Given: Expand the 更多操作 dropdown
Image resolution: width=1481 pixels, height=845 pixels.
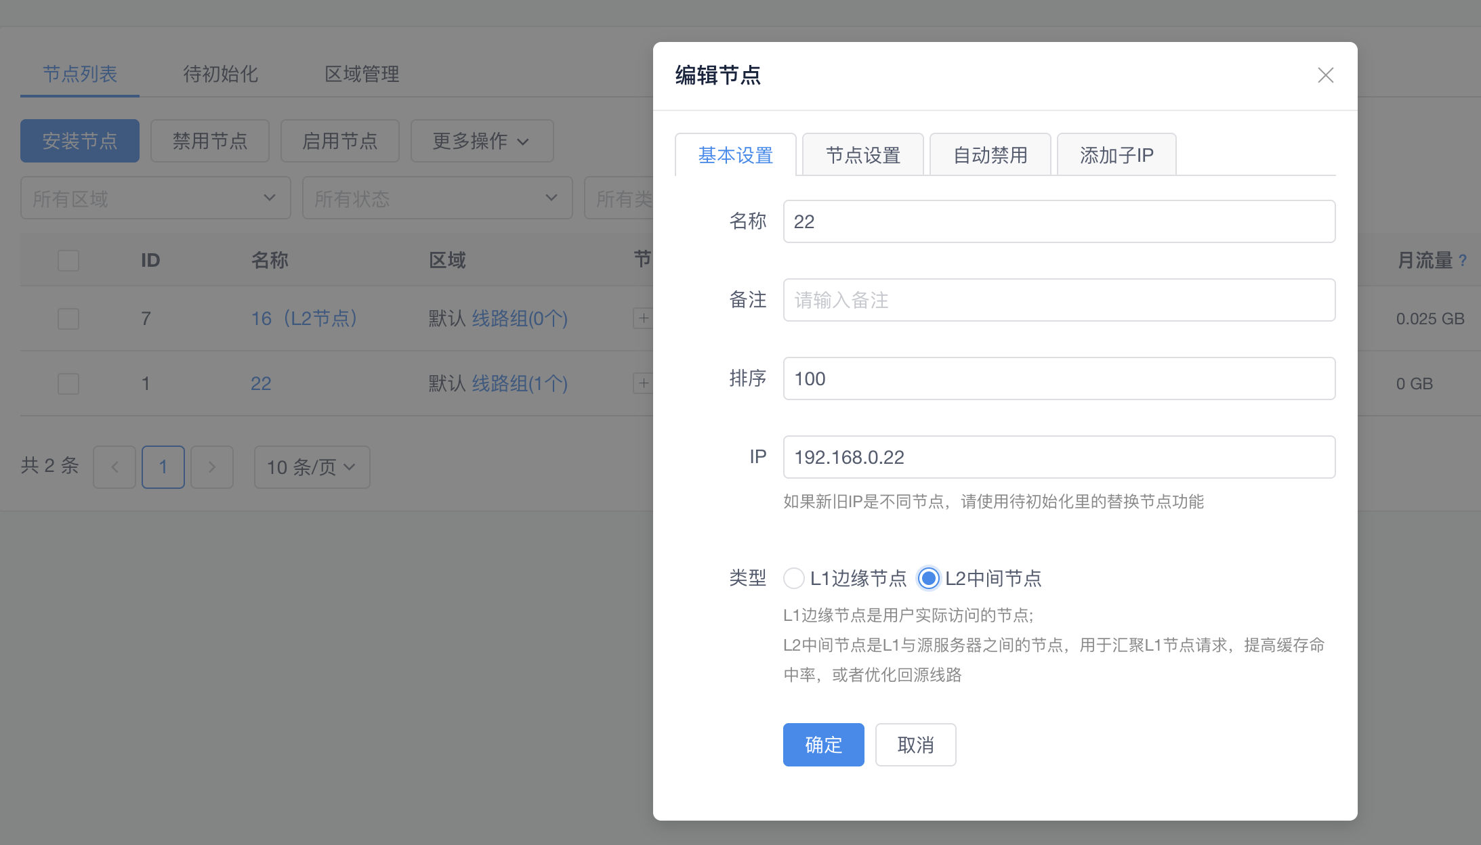Looking at the screenshot, I should [x=482, y=141].
